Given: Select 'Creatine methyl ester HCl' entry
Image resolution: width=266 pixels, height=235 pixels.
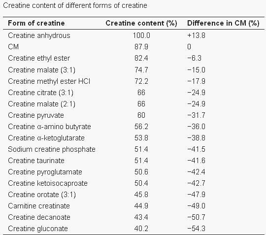Looking at the screenshot, I should [x=49, y=81].
